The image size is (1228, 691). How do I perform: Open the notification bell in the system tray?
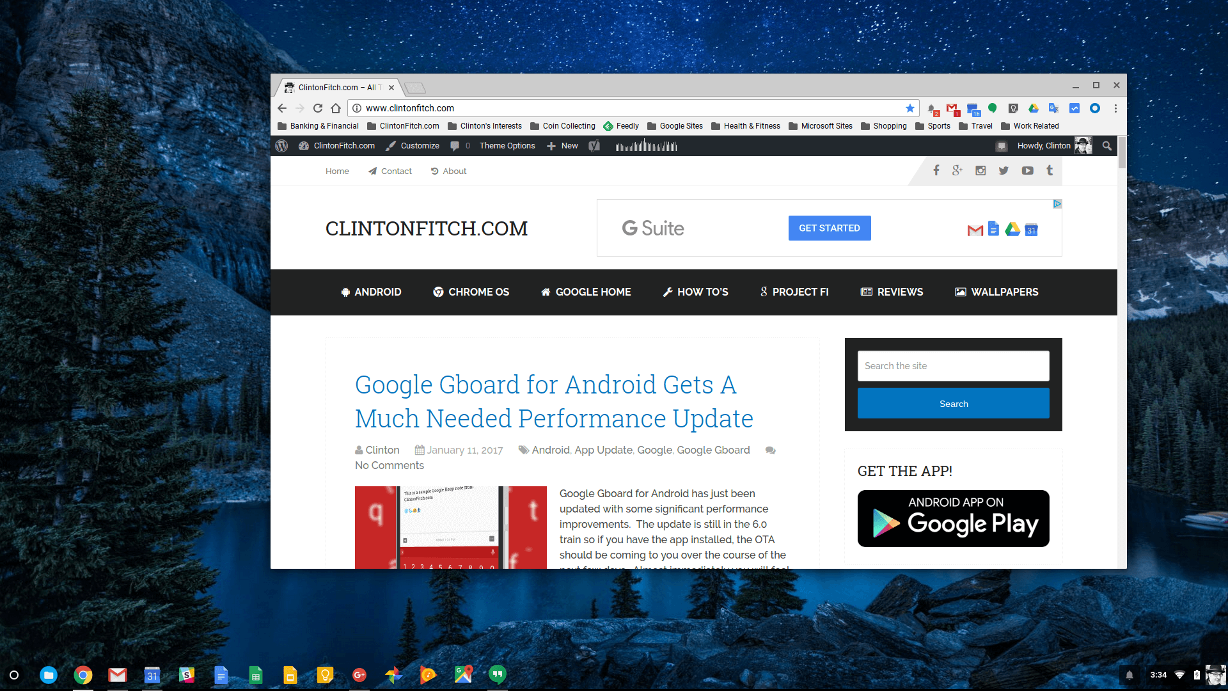coord(1130,674)
